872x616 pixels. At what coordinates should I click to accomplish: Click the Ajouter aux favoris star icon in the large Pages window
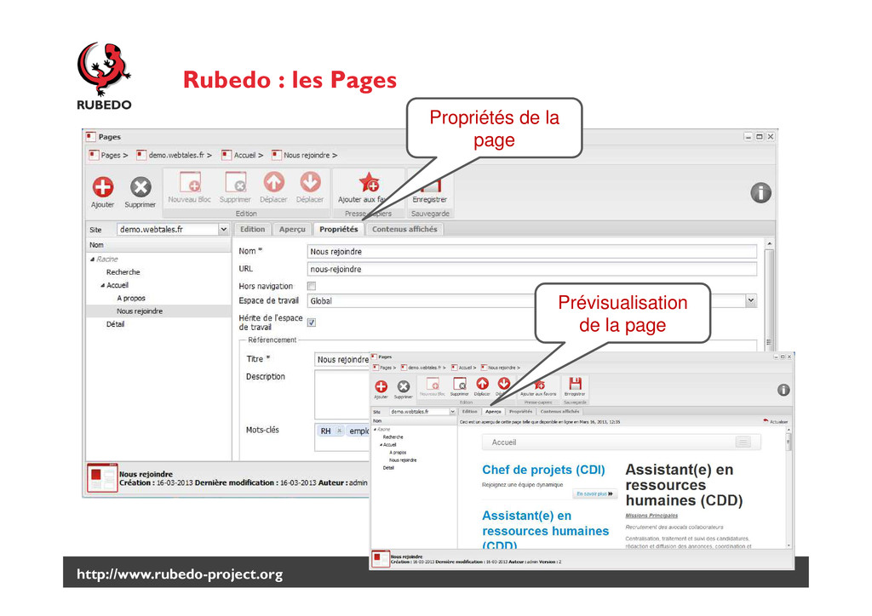click(x=370, y=182)
